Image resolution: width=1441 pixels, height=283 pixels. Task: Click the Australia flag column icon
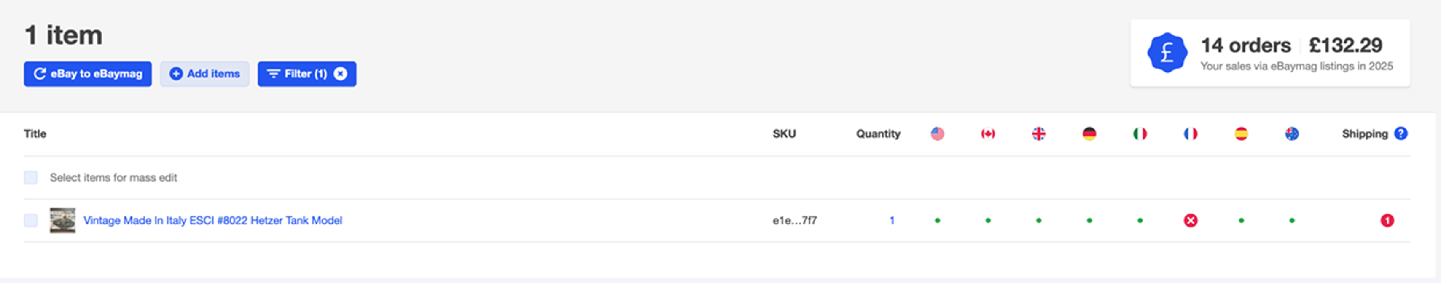(x=1292, y=133)
